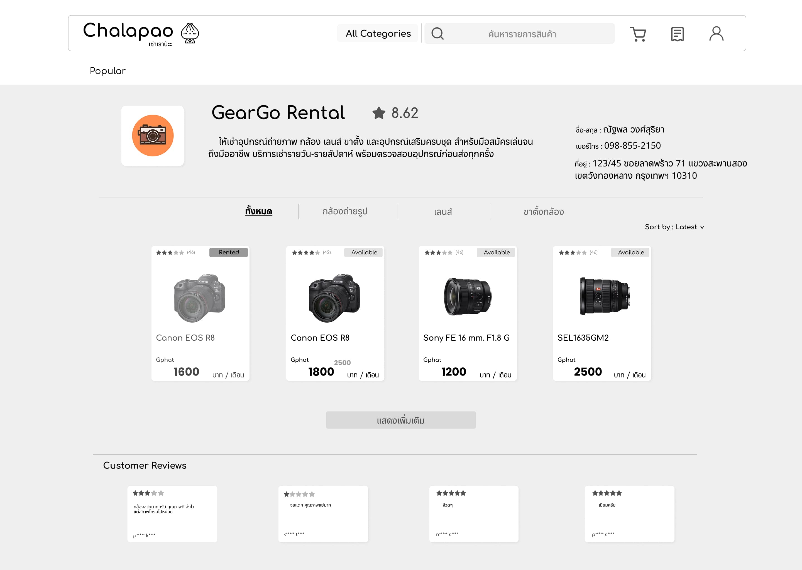Expand the Sort by Latest dropdown
Image resolution: width=802 pixels, height=570 pixels.
674,227
